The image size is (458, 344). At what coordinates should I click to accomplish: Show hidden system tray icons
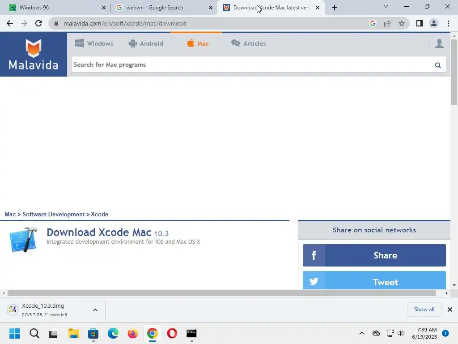[x=361, y=333]
